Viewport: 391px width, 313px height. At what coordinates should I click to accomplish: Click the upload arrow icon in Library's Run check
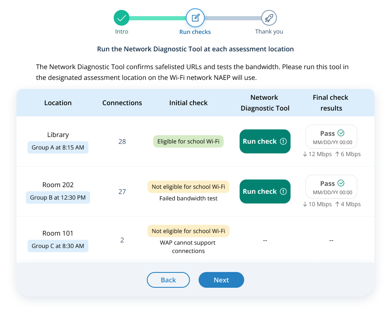click(283, 142)
